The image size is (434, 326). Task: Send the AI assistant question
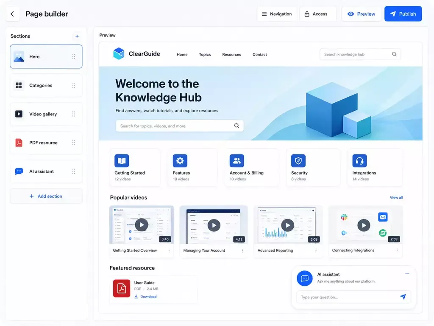pyautogui.click(x=403, y=297)
